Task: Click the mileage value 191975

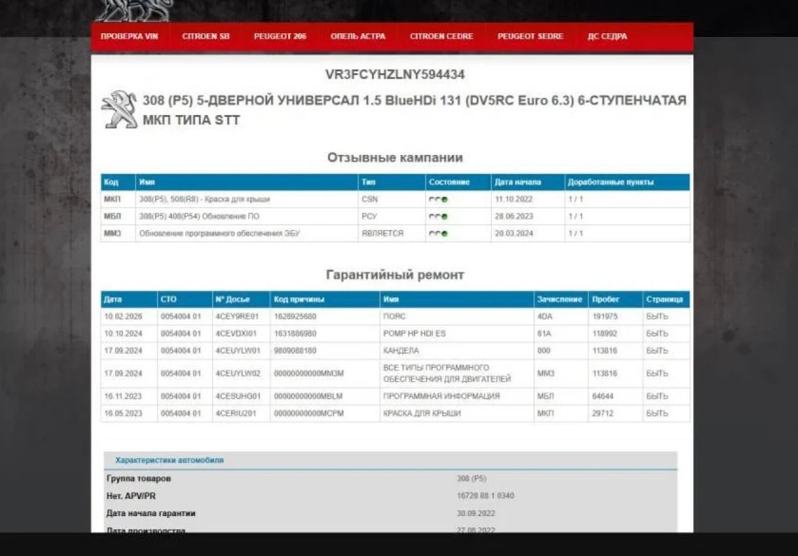Action: click(605, 317)
